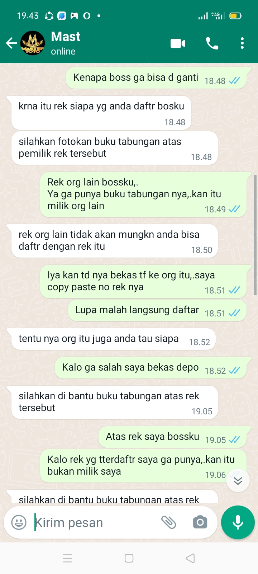Screen dimensions: 258x574
Task: Select the message 'Kenapa boss ga bisa d ganti'
Action: (x=156, y=77)
